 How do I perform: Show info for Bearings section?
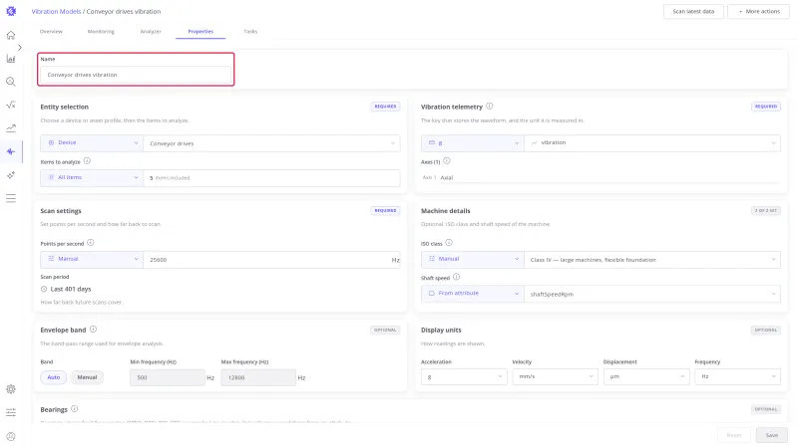[74, 409]
